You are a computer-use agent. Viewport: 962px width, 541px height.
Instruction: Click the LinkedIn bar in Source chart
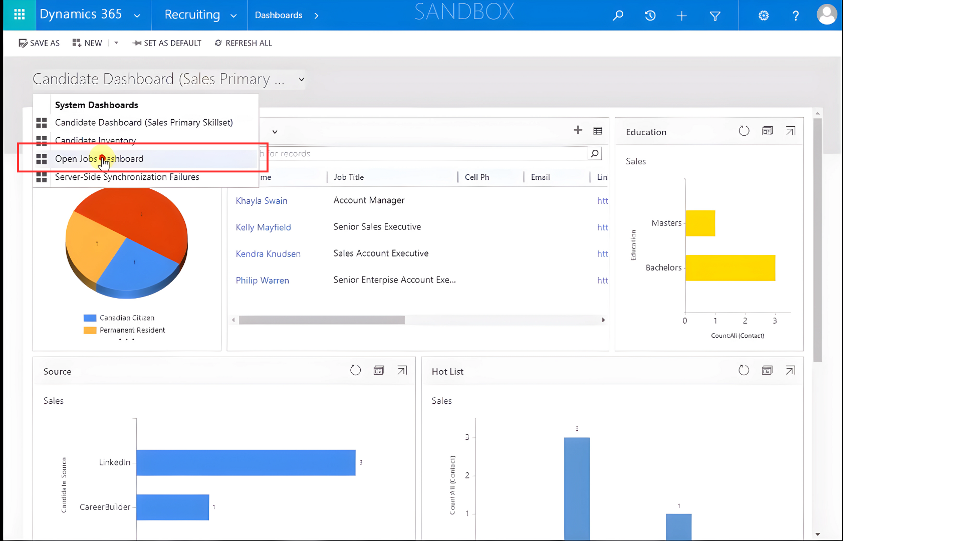pos(246,463)
